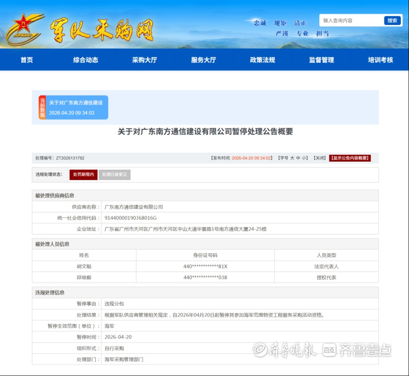Set font size to 大

(292, 158)
